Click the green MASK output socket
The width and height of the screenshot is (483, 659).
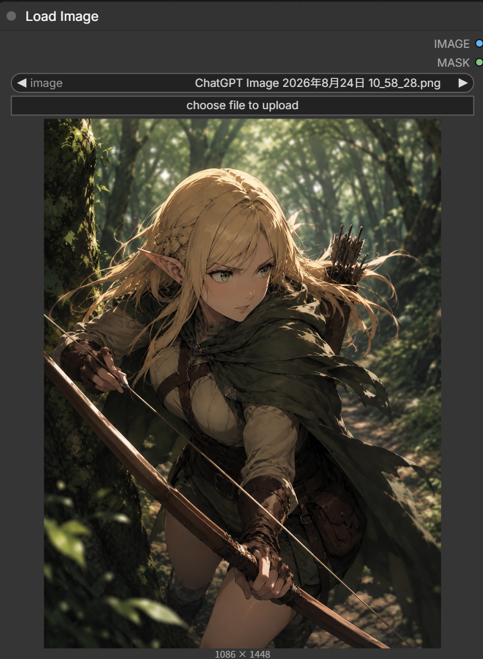pos(479,62)
